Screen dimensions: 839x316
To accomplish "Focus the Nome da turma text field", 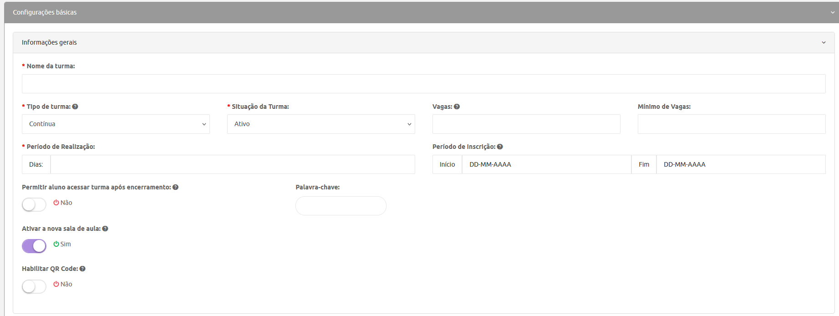I will 423,84.
